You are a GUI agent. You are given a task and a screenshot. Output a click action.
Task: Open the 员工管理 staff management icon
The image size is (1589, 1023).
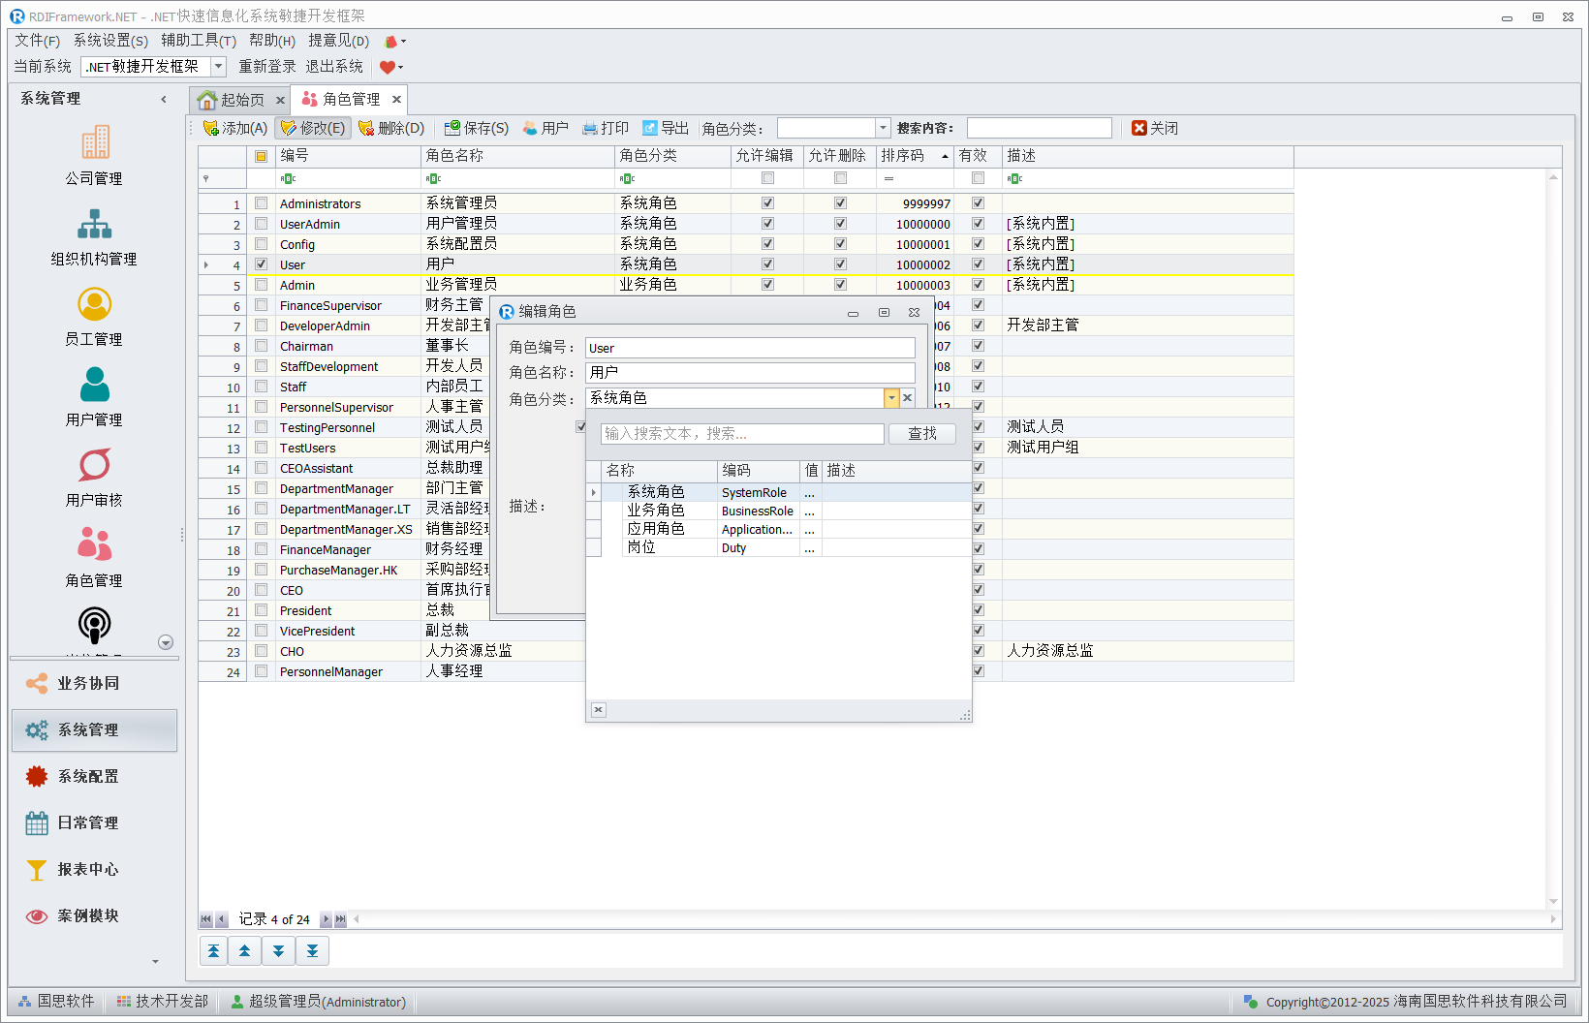coord(94,305)
